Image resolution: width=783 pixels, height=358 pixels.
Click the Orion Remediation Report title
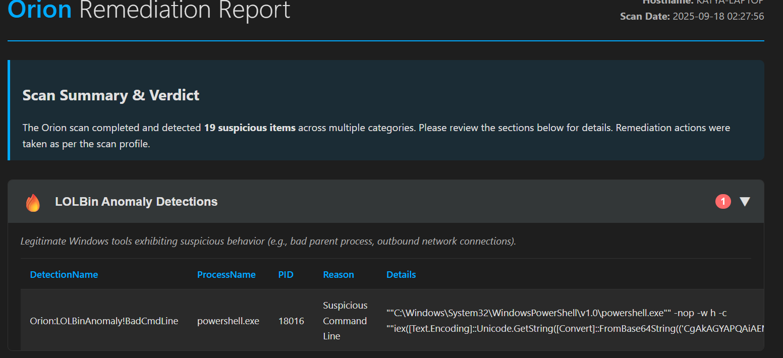[149, 10]
